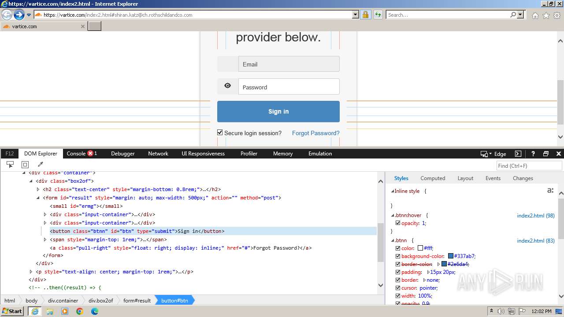This screenshot has height=317, width=564.
Task: Click the IE Back navigation button
Action: [7, 15]
